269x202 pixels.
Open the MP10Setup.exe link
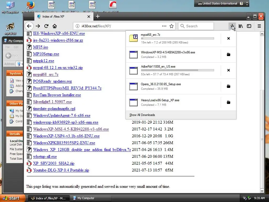tap(46, 54)
